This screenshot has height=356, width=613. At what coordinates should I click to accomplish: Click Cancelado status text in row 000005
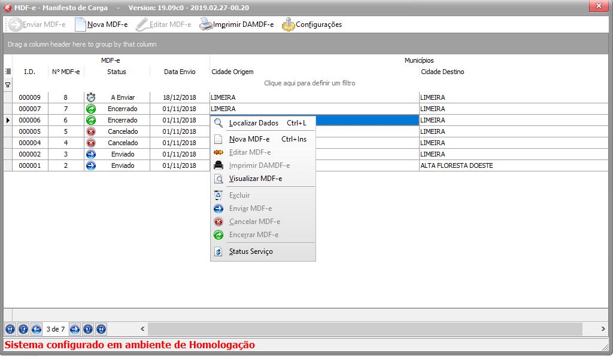coord(123,131)
